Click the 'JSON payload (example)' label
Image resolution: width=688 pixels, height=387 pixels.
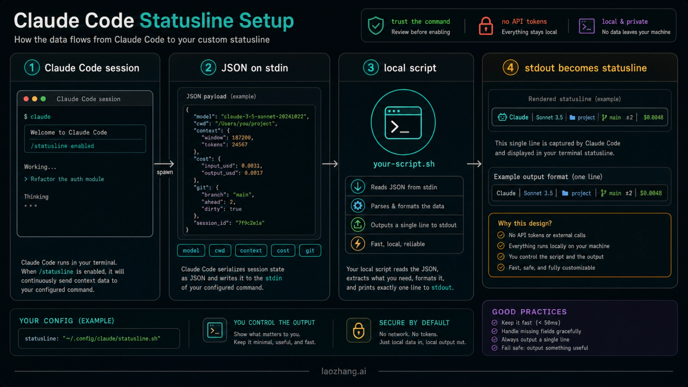pos(221,96)
